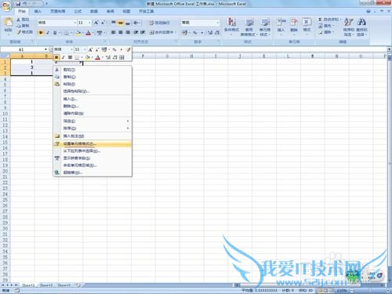The height and width of the screenshot is (294, 392).
Task: Click ribbon font color red A button
Action: click(89, 33)
